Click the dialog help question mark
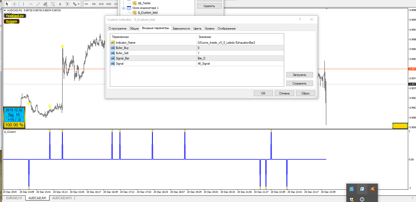Viewport: 416px width, 202px height. [x=300, y=19]
